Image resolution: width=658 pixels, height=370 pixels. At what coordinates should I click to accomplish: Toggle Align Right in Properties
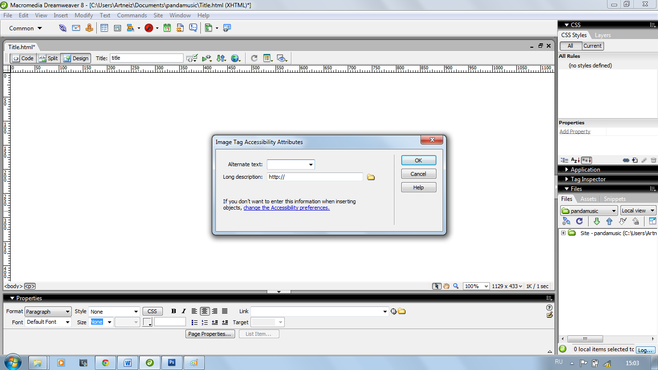(214, 311)
